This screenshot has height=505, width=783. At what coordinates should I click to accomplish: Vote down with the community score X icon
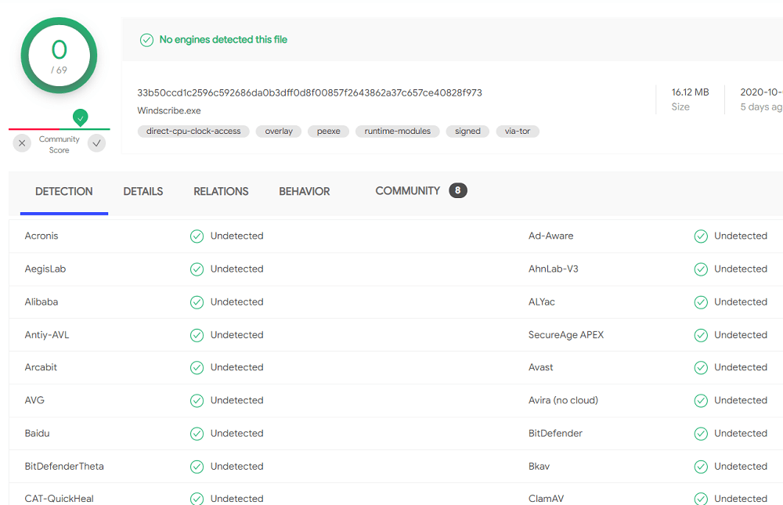click(22, 143)
